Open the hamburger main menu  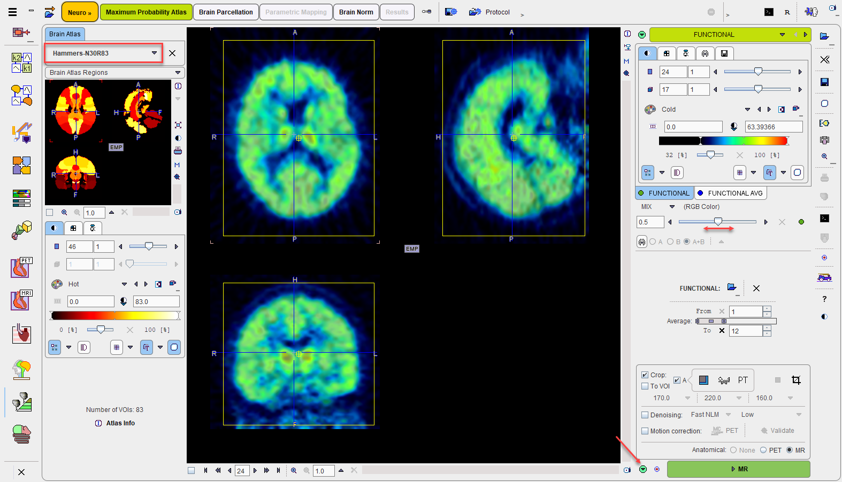pos(12,12)
